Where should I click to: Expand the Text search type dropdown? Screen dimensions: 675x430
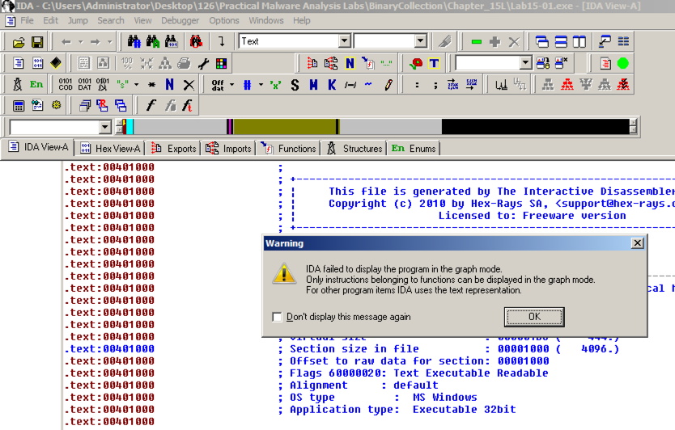pyautogui.click(x=344, y=41)
